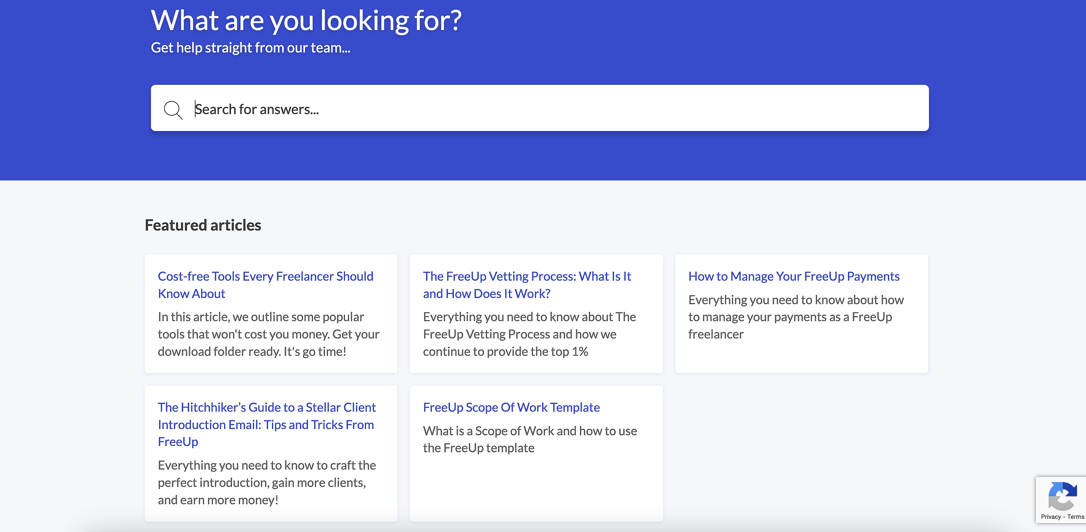Click the description 'What is a Scope of Work'
Screen dimensions: 1086x532
pyautogui.click(x=530, y=439)
